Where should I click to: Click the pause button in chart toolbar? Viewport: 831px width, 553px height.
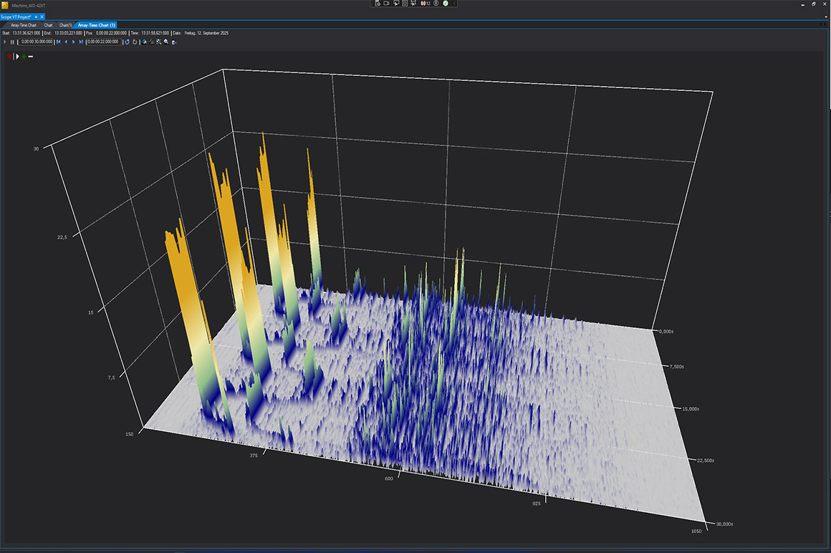coord(12,42)
